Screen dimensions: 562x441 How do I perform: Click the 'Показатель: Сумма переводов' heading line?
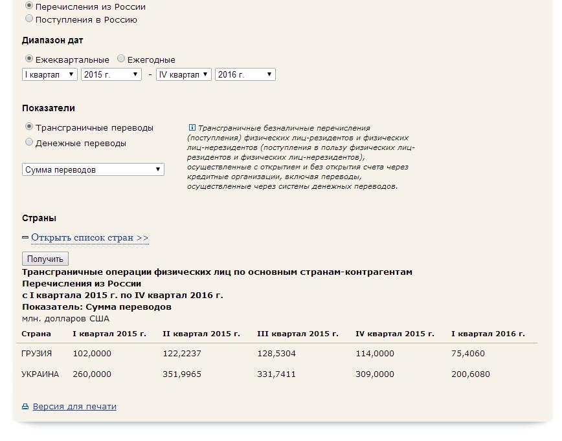[x=96, y=307]
